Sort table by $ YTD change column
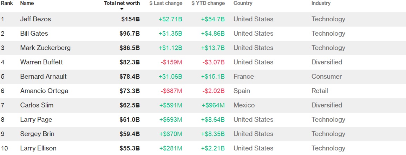The image size is (406, 155). (208, 3)
